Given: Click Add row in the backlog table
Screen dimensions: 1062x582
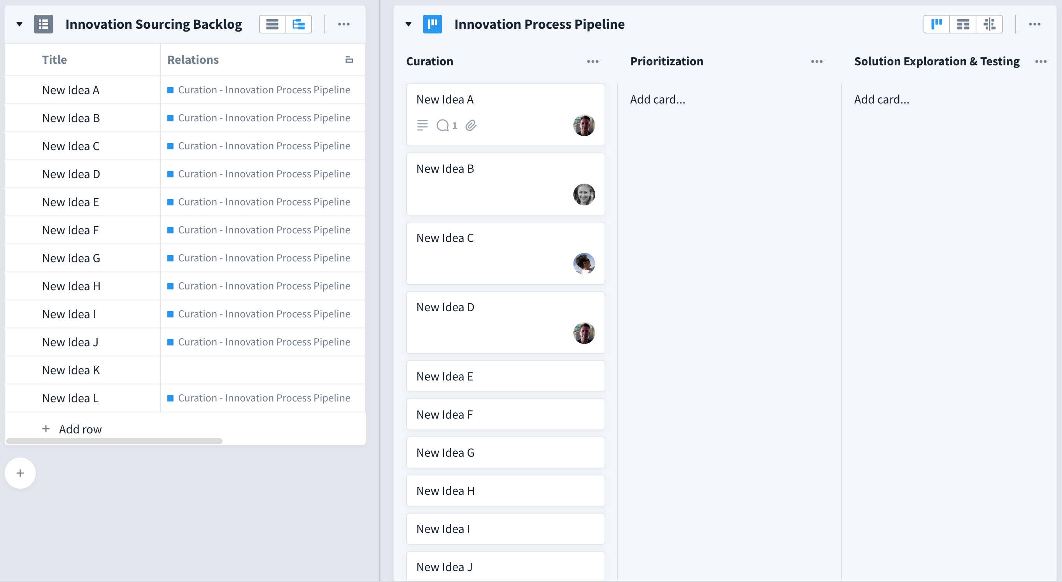Looking at the screenshot, I should pyautogui.click(x=81, y=429).
